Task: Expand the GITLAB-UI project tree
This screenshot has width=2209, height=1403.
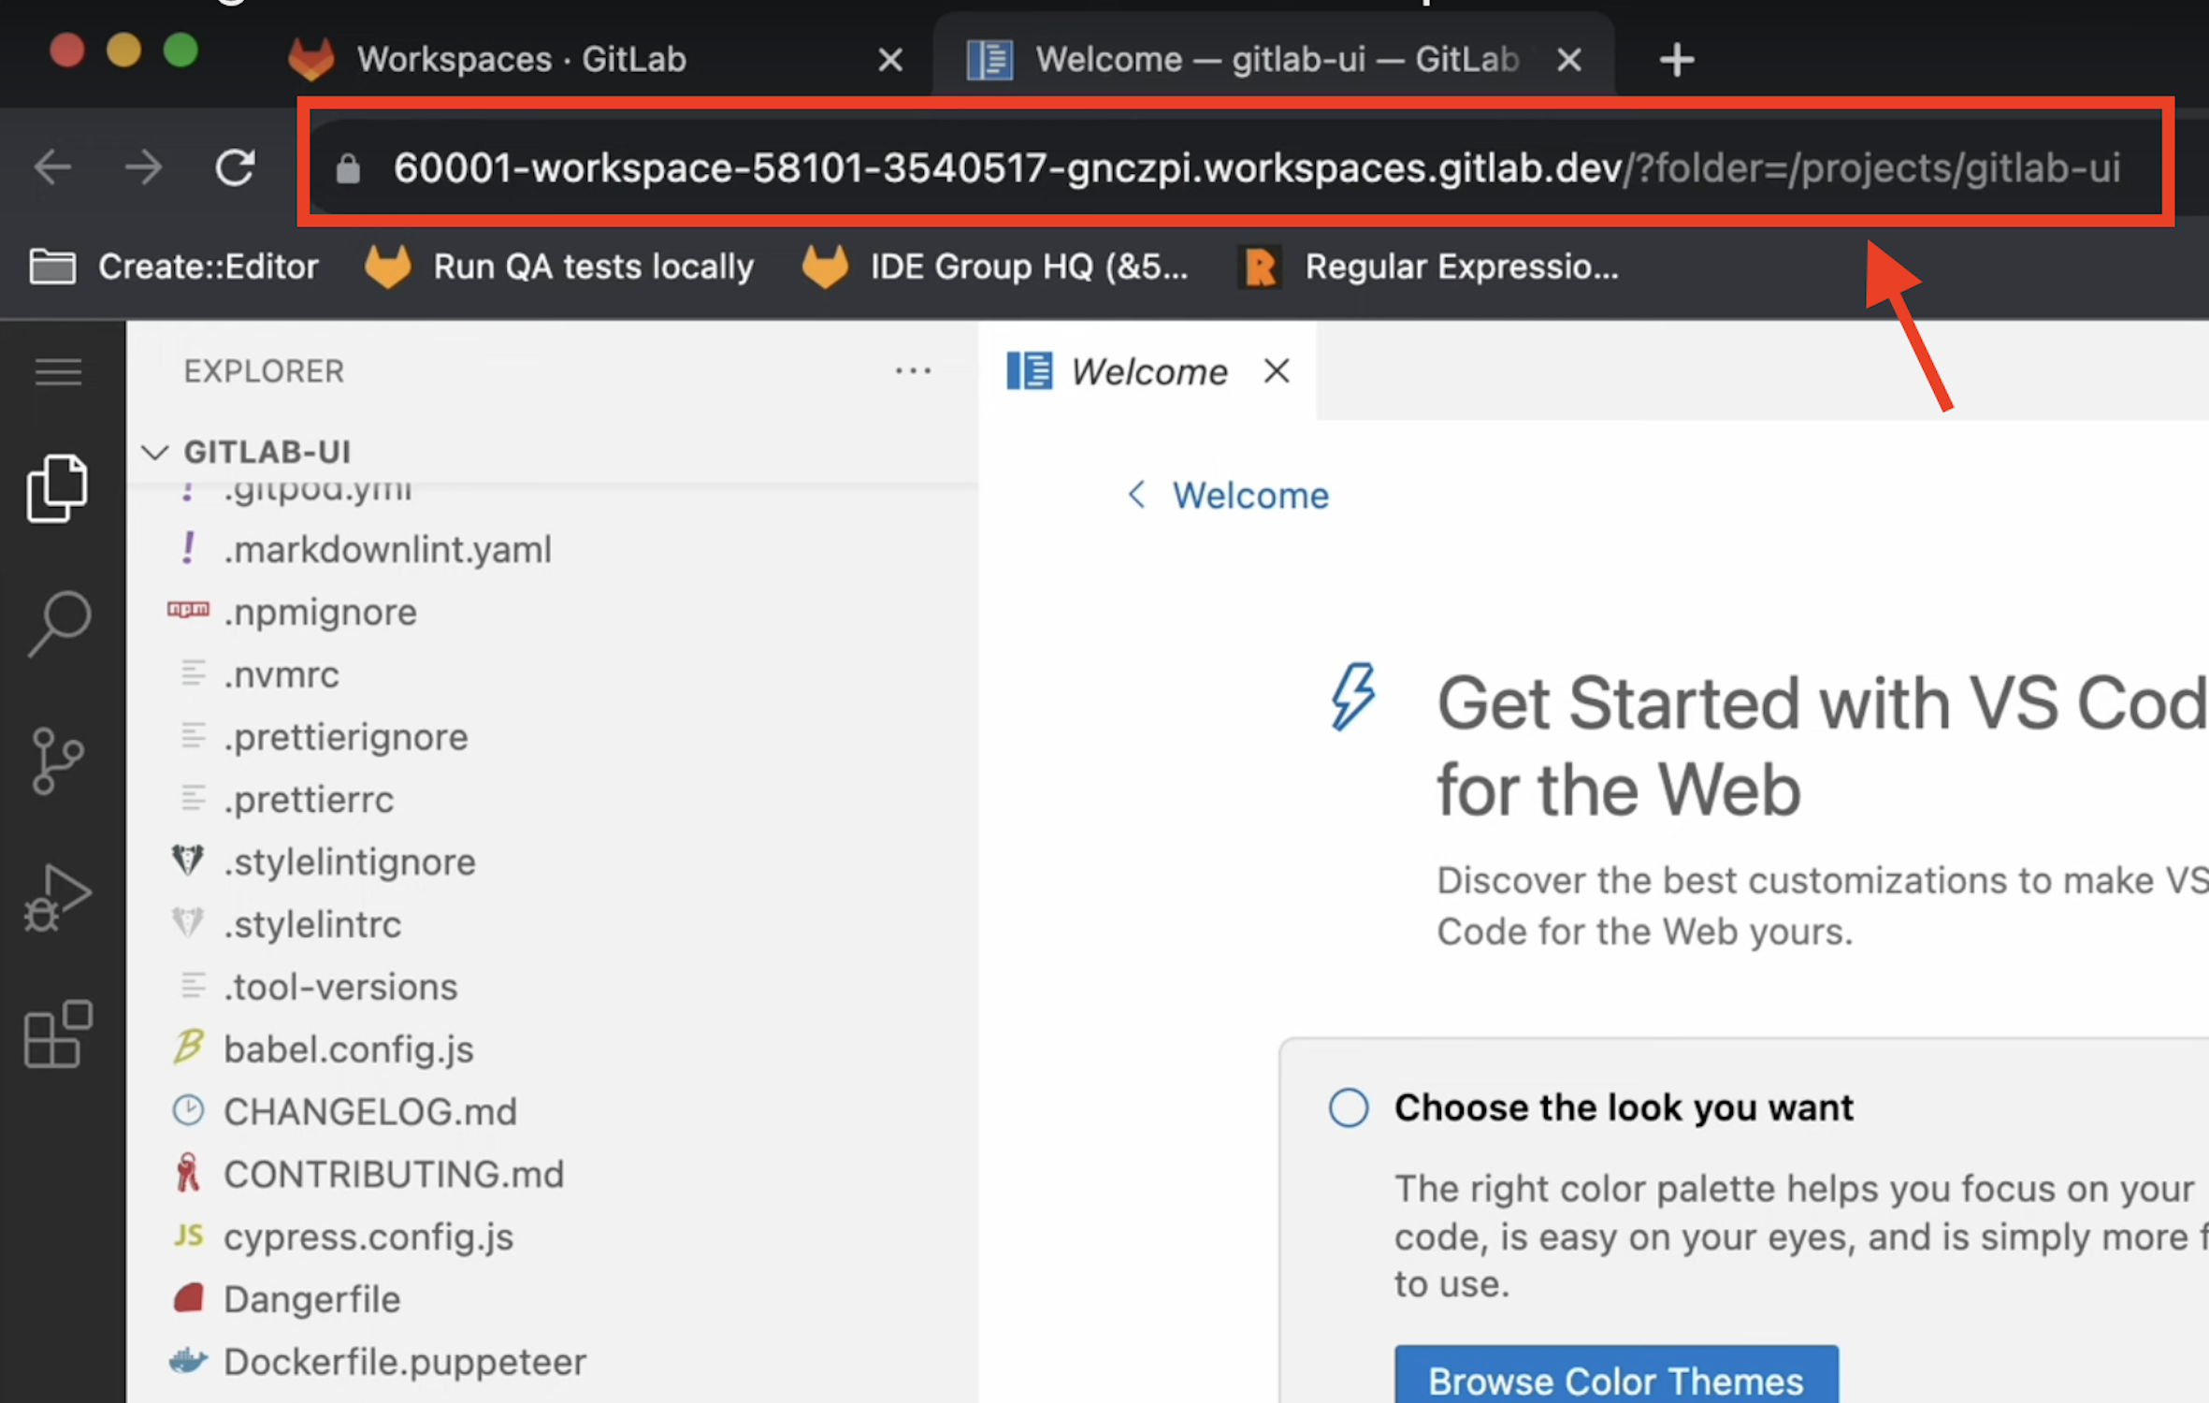Action: click(161, 448)
